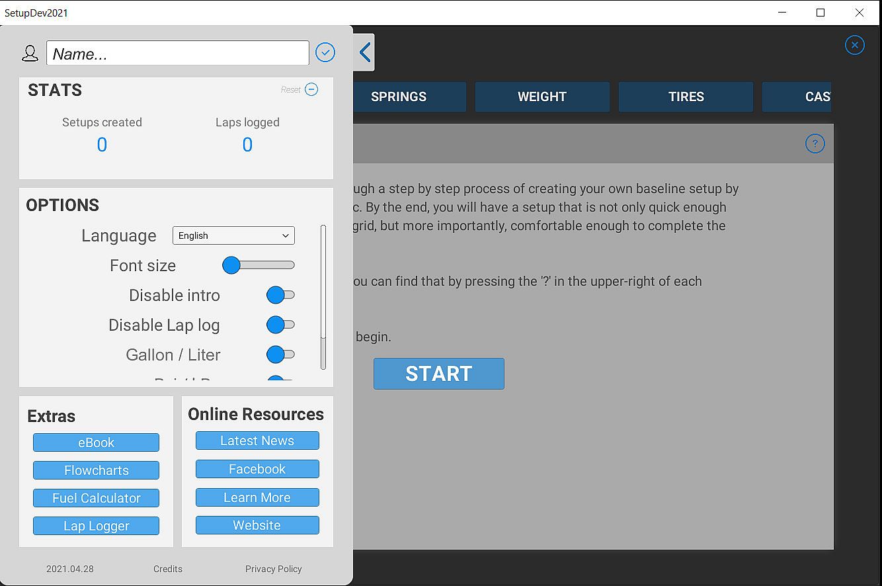Click the Name input field
882x586 pixels.
[178, 53]
